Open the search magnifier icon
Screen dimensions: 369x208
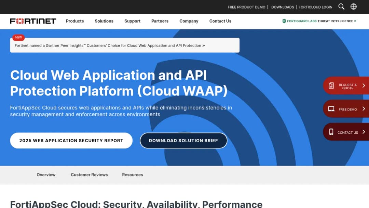pyautogui.click(x=341, y=6)
